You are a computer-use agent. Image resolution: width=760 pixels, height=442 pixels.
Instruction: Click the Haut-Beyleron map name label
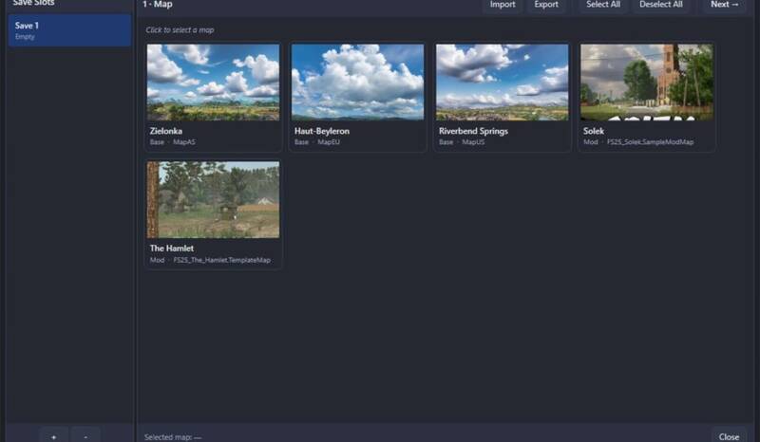click(322, 131)
